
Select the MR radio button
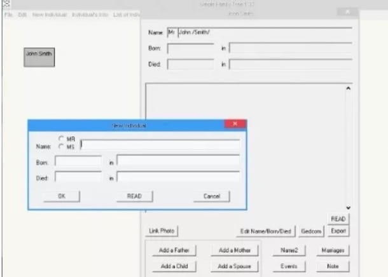[62, 138]
